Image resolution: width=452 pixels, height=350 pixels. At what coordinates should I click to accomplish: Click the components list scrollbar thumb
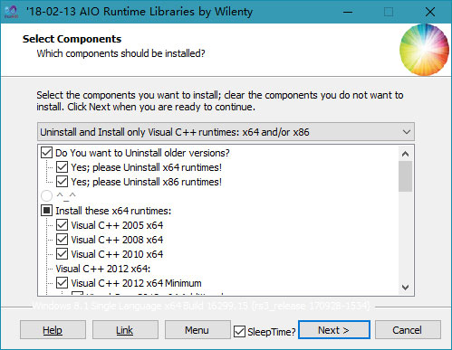tap(405, 176)
